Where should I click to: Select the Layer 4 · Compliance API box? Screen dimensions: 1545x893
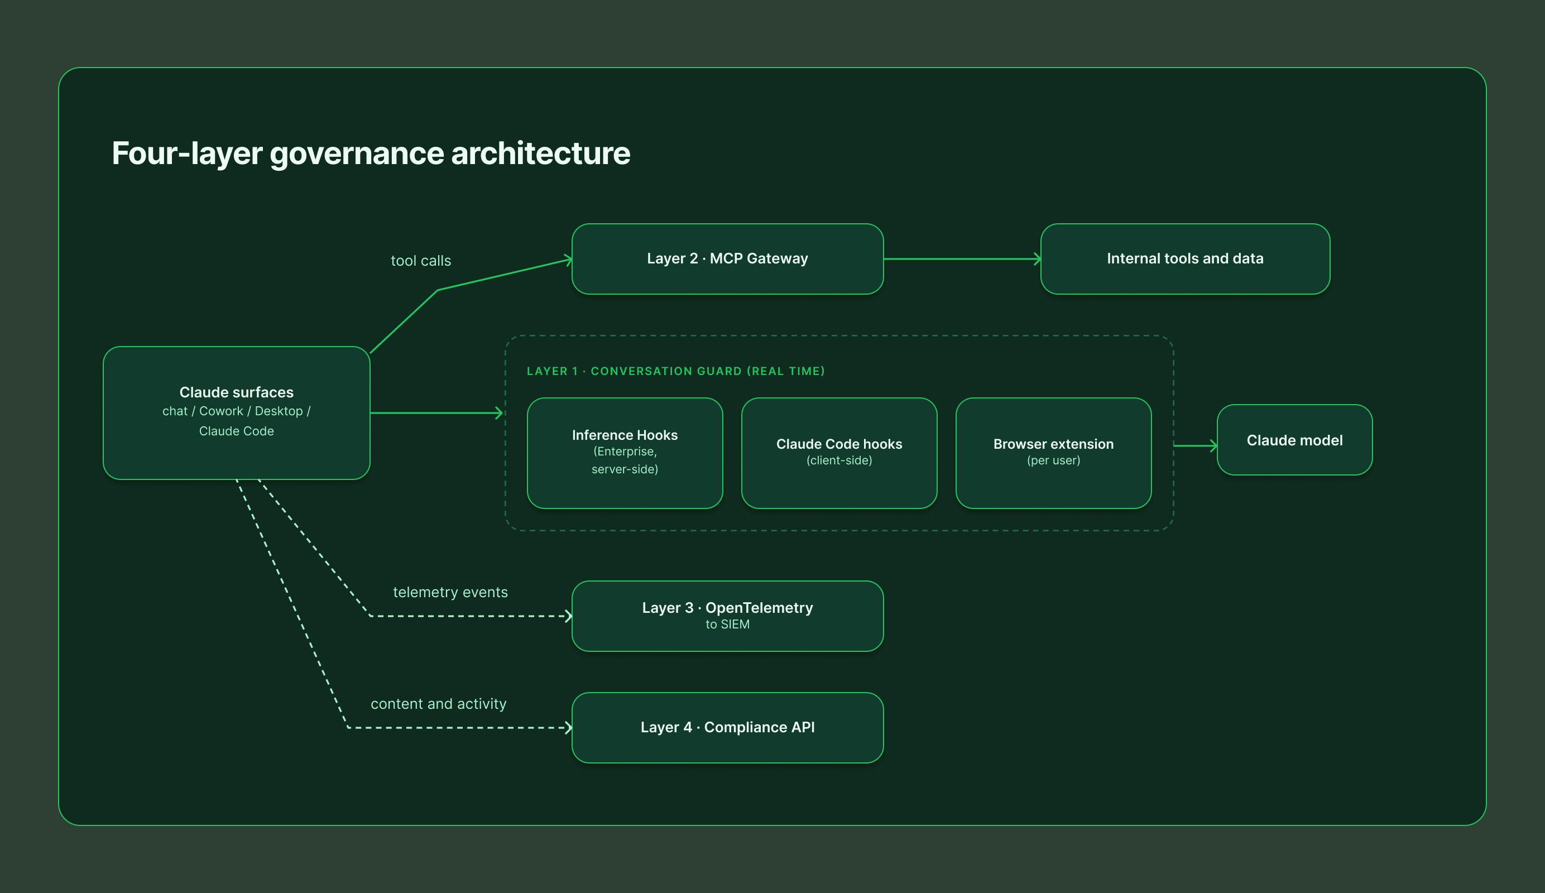point(727,728)
